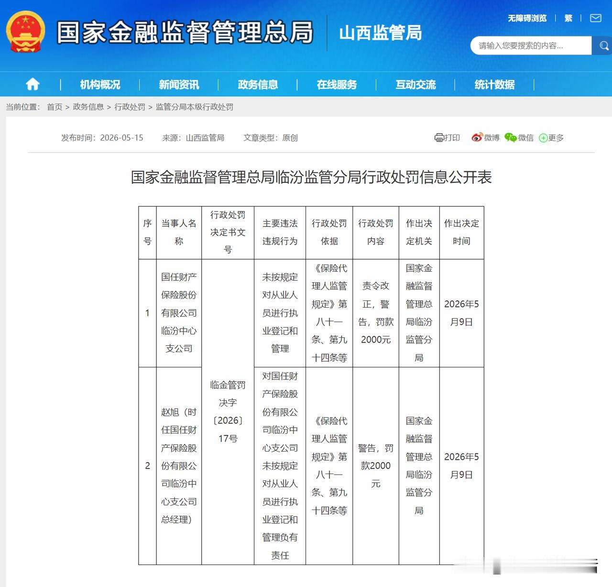Click the printer icon to print

point(439,138)
